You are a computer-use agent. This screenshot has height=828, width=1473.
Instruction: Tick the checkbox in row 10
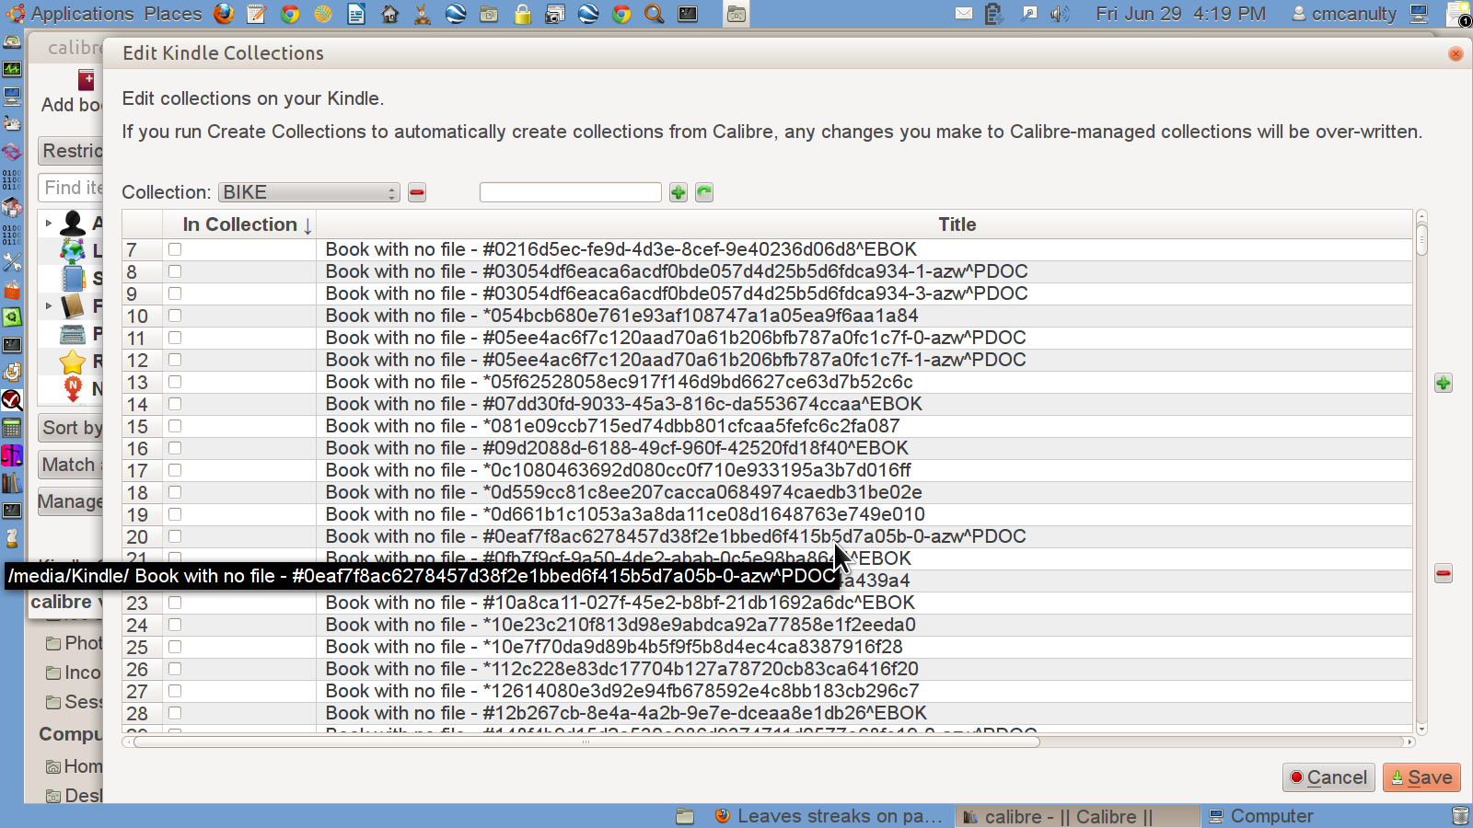175,316
